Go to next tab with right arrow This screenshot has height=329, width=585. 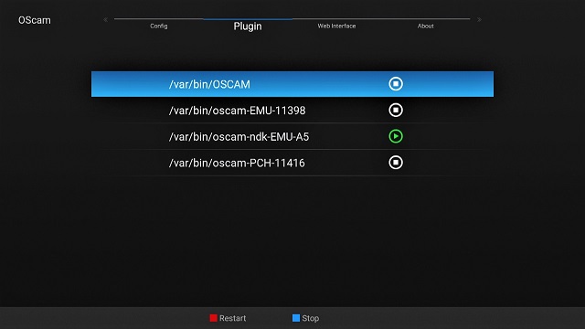pyautogui.click(x=479, y=19)
